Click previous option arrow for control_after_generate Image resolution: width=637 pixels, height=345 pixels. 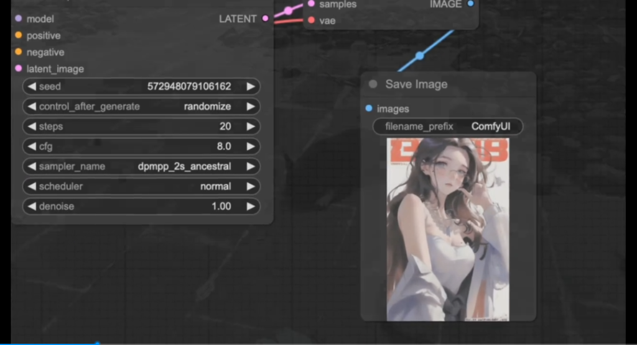coord(32,106)
